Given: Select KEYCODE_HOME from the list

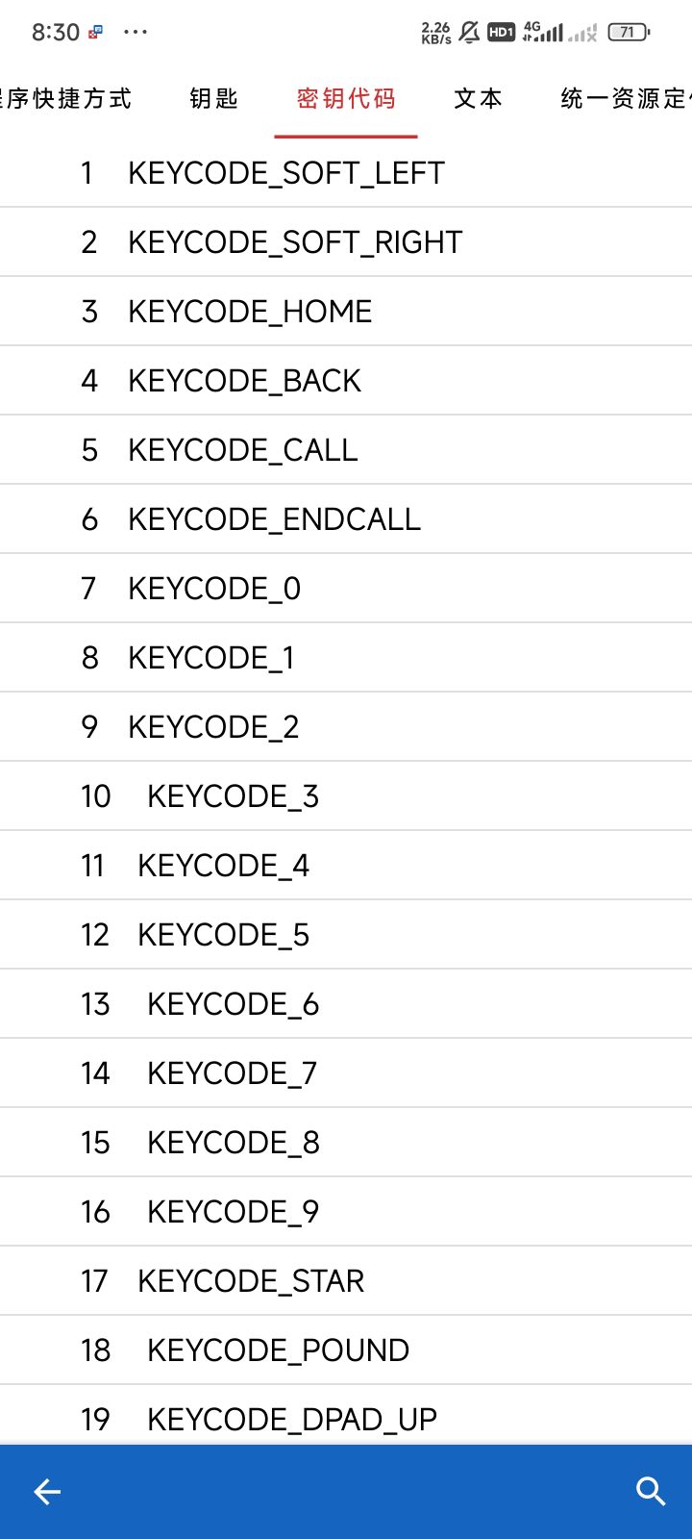Looking at the screenshot, I should [x=250, y=312].
